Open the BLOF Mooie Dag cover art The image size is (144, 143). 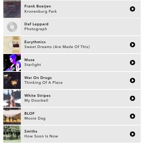pos(12,116)
